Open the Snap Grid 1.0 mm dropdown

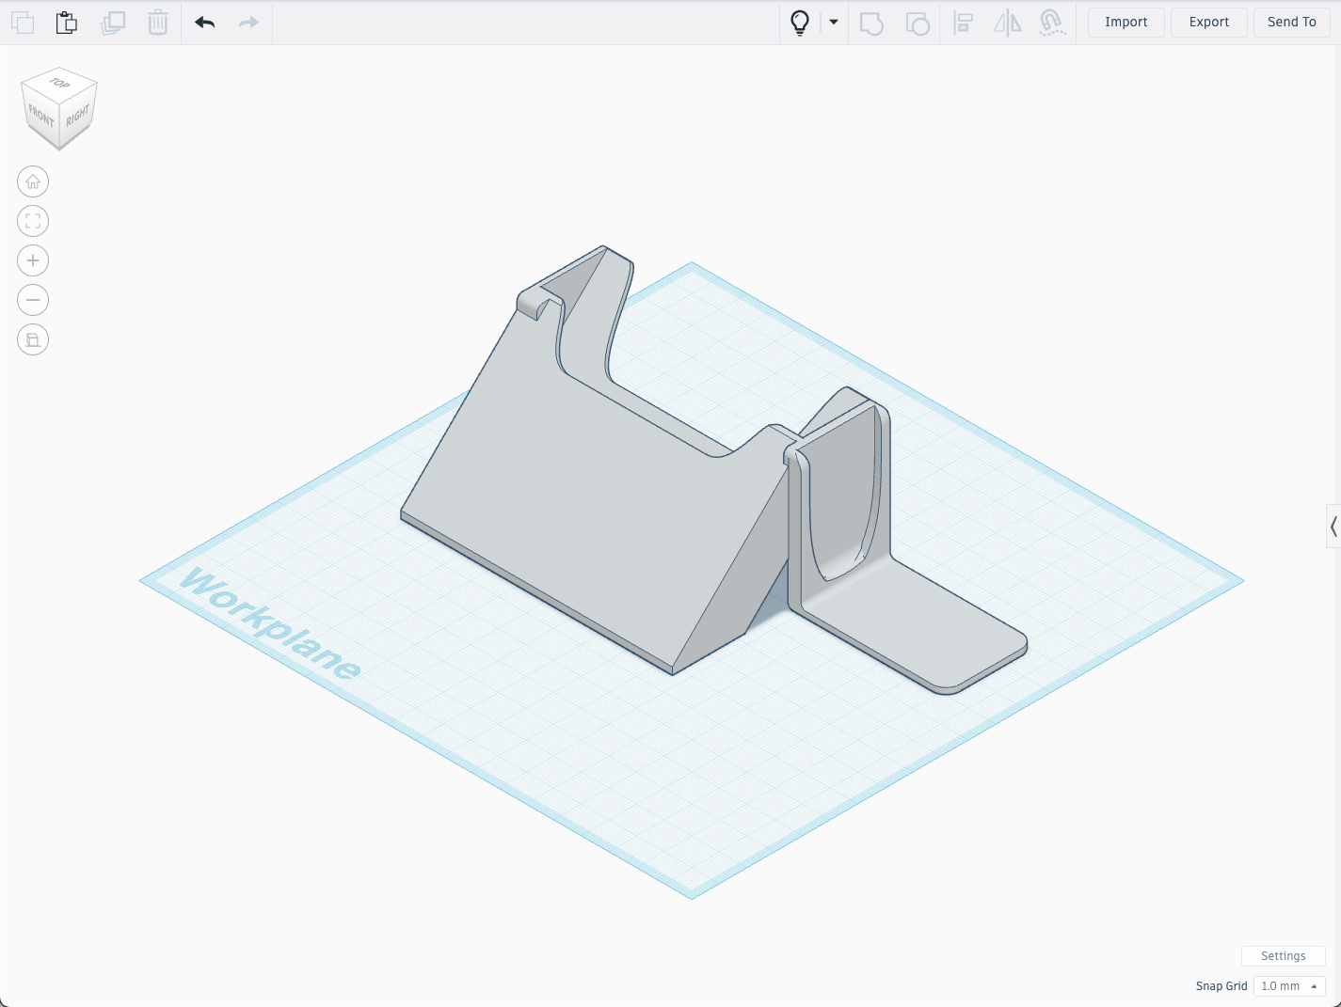point(1288,986)
